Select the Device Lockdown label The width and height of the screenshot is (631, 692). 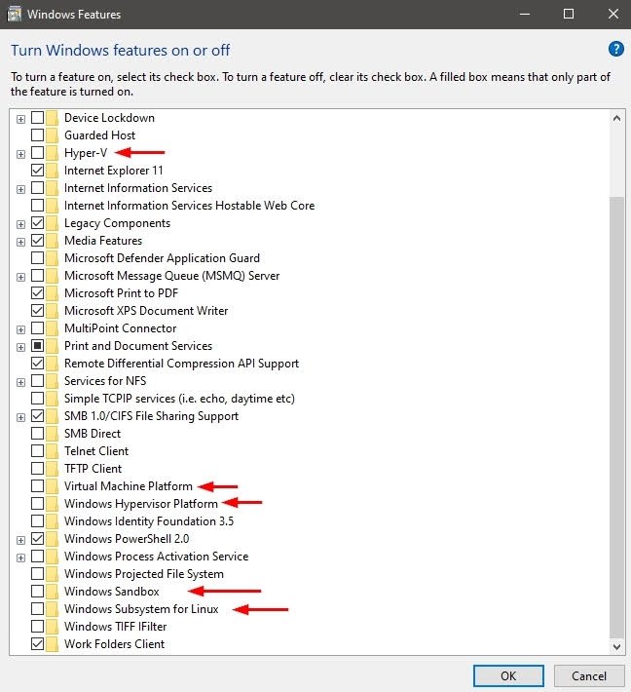[109, 118]
